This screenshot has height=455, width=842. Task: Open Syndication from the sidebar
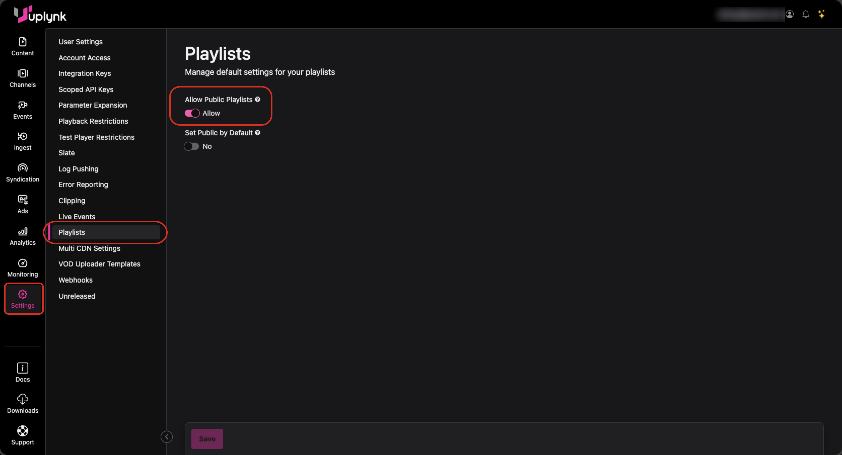tap(22, 173)
